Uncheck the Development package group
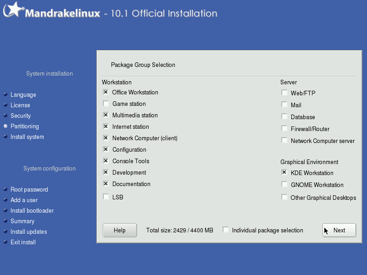Viewport: 367px width, 275px height. (x=106, y=172)
